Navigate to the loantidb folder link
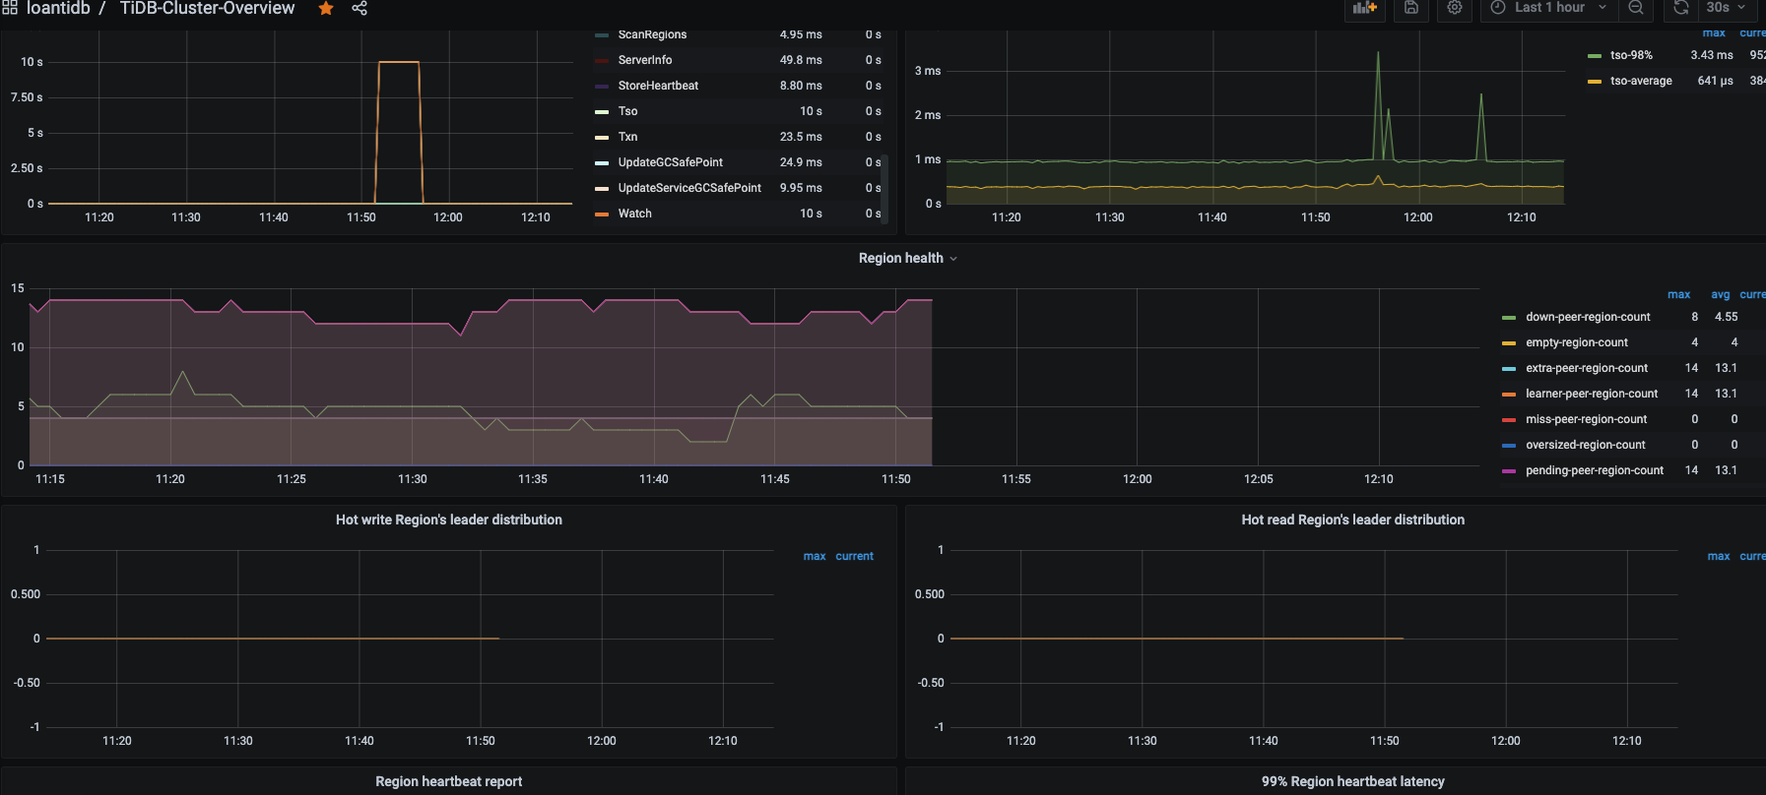Viewport: 1766px width, 795px height. (58, 9)
